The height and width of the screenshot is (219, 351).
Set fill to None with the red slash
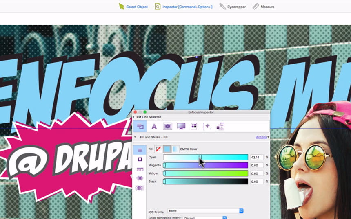[158, 149]
